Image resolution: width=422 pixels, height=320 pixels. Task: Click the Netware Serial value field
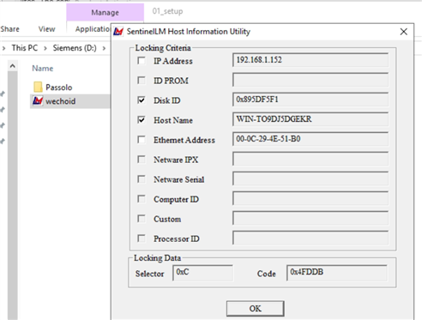(310, 178)
